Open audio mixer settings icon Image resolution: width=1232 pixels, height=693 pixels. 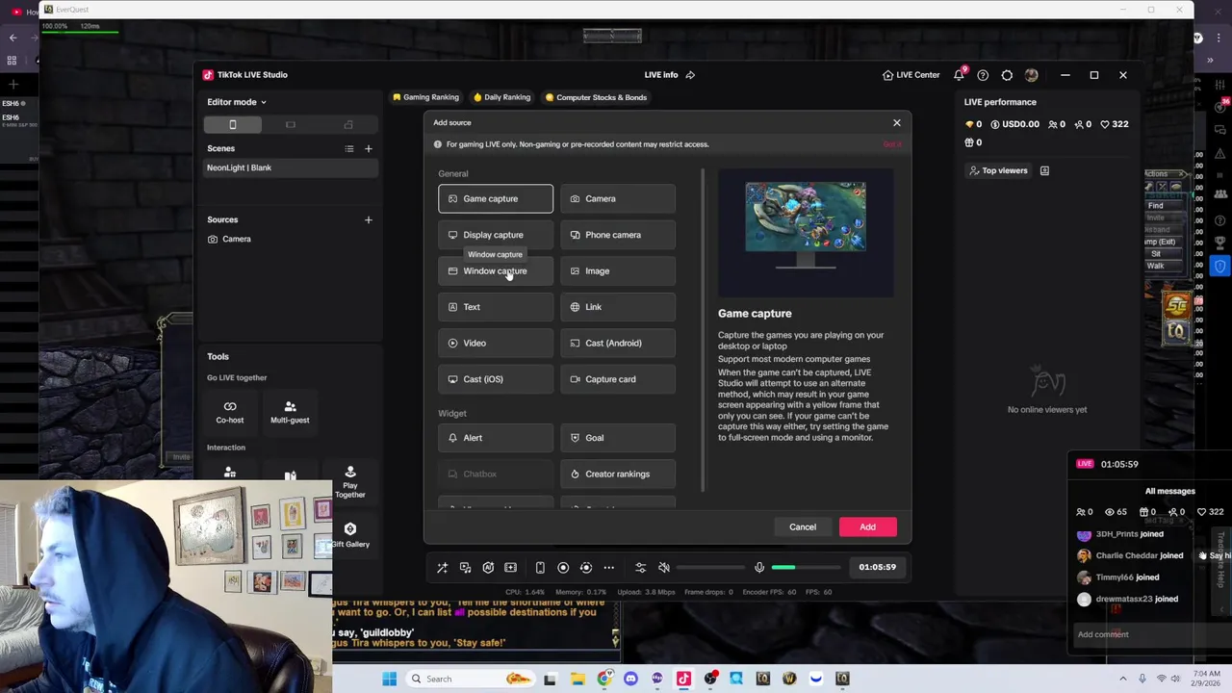640,568
